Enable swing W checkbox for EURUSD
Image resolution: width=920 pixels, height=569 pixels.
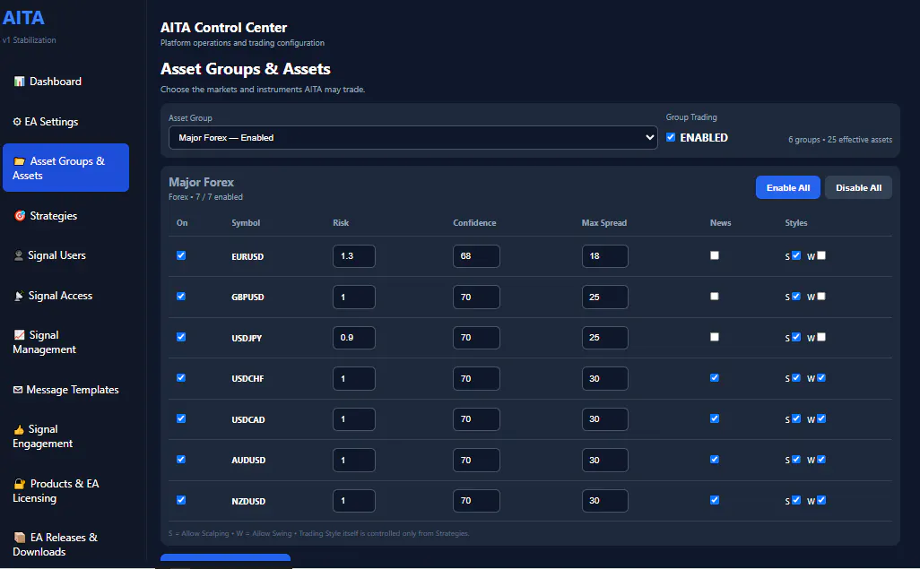pos(821,255)
